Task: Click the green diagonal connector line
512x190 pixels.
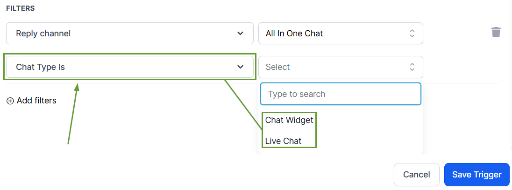Action: (x=243, y=103)
